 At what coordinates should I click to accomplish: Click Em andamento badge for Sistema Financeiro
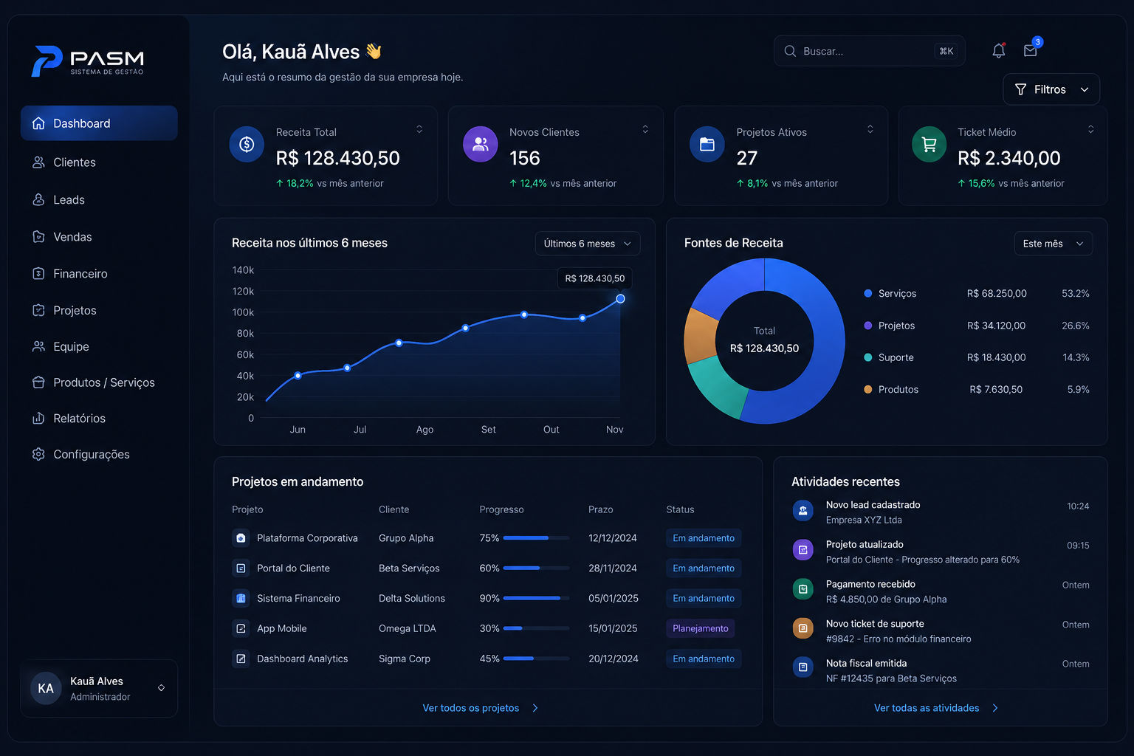point(704,599)
